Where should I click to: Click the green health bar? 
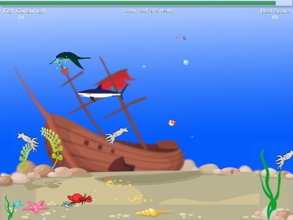[138, 3]
